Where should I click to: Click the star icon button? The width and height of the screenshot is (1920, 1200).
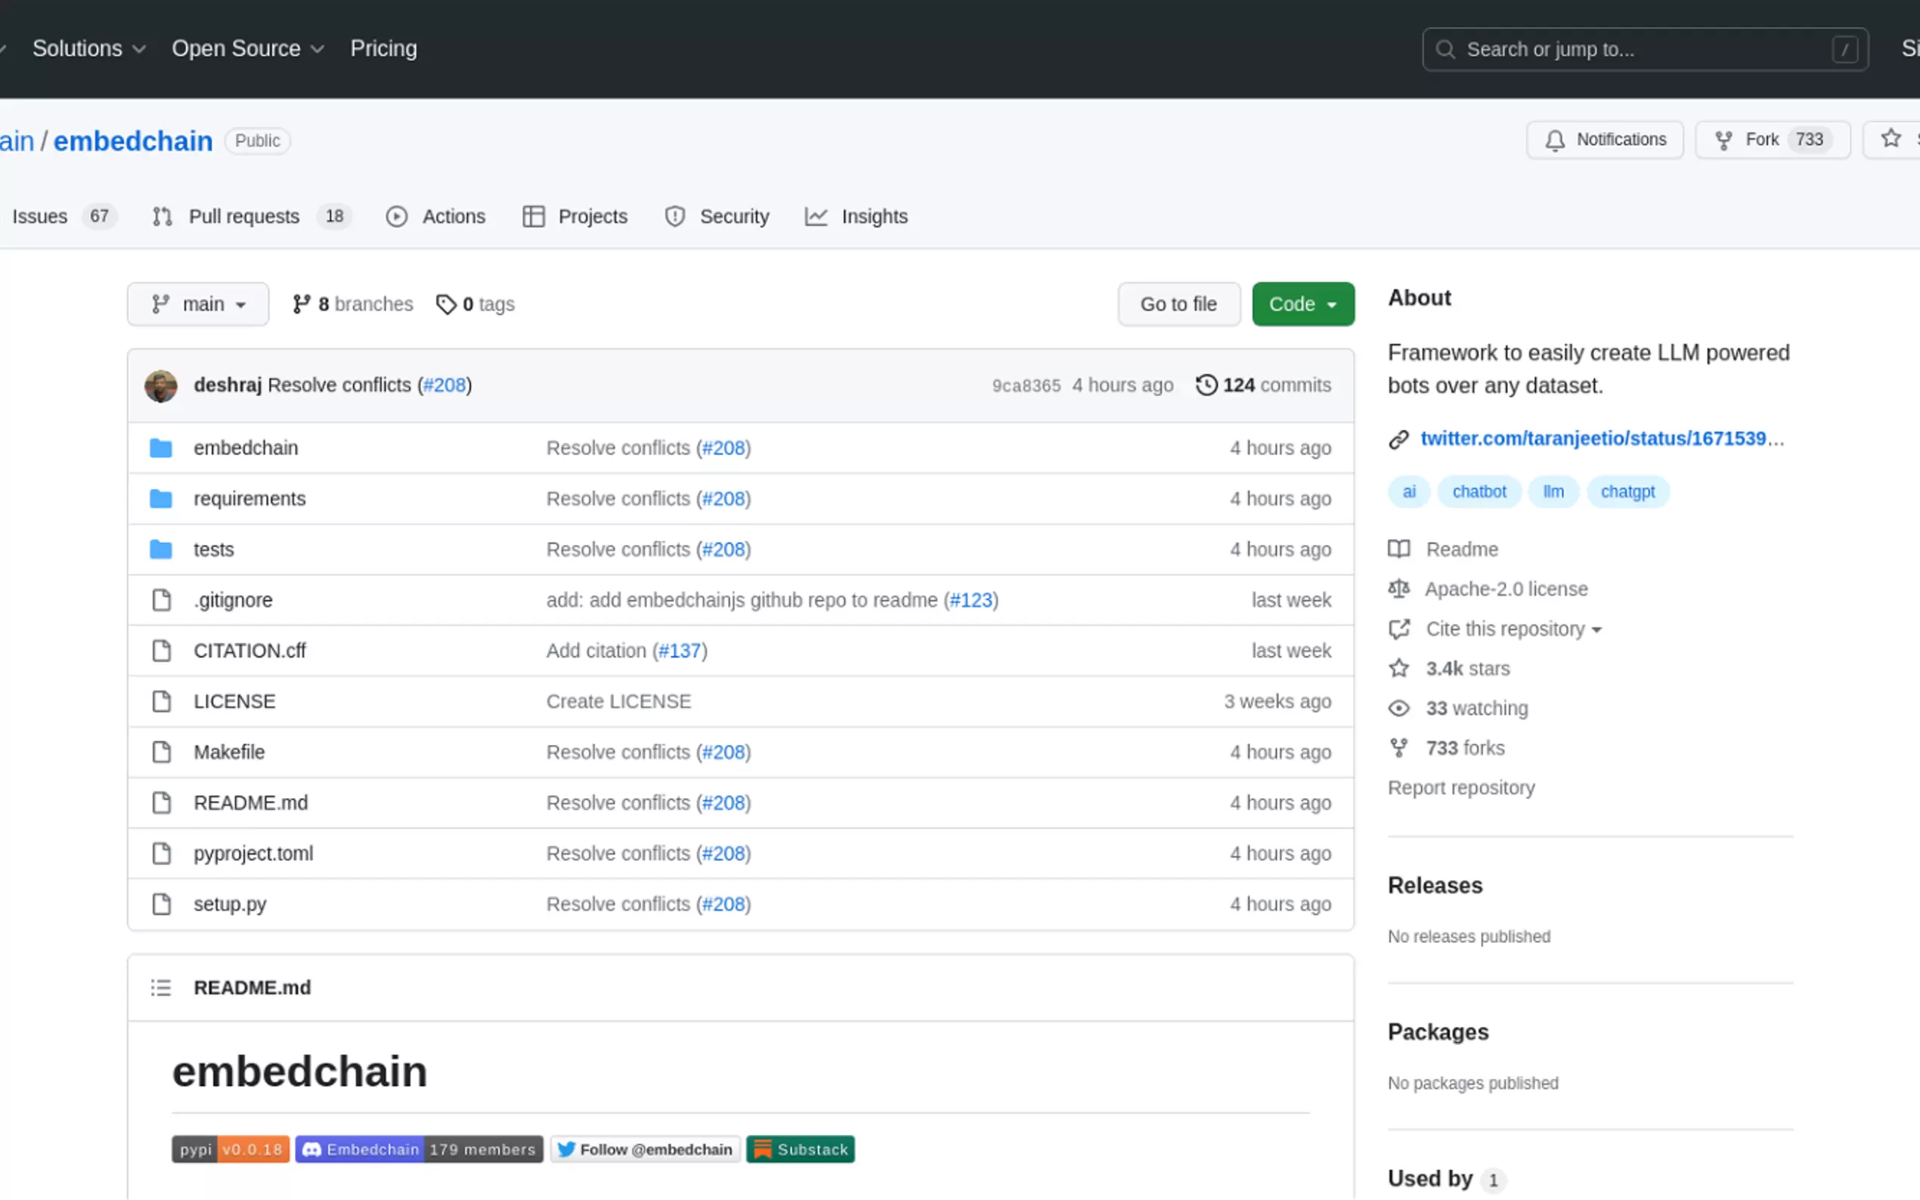point(1891,139)
